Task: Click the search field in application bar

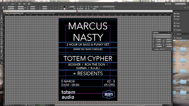Action: (180, 4)
